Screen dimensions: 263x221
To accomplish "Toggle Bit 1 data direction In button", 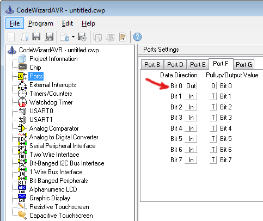I will [x=191, y=96].
